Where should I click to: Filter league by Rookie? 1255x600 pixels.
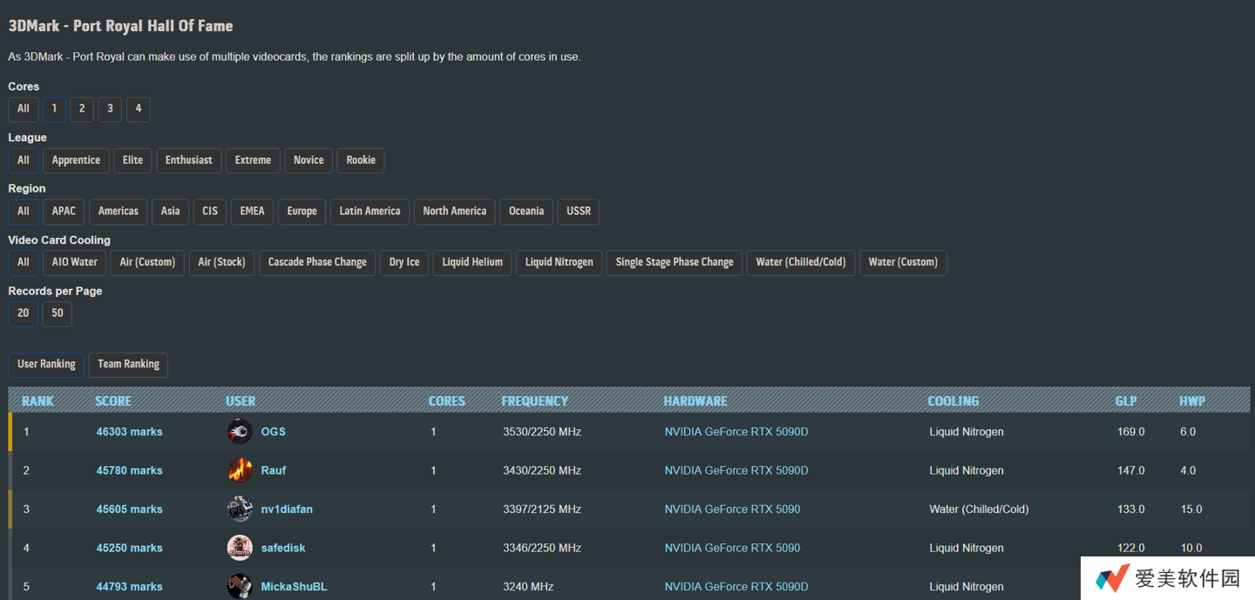(361, 160)
